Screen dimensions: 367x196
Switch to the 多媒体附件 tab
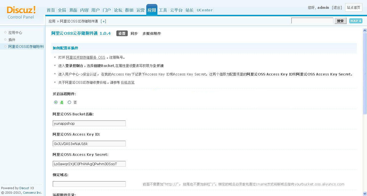(152, 33)
